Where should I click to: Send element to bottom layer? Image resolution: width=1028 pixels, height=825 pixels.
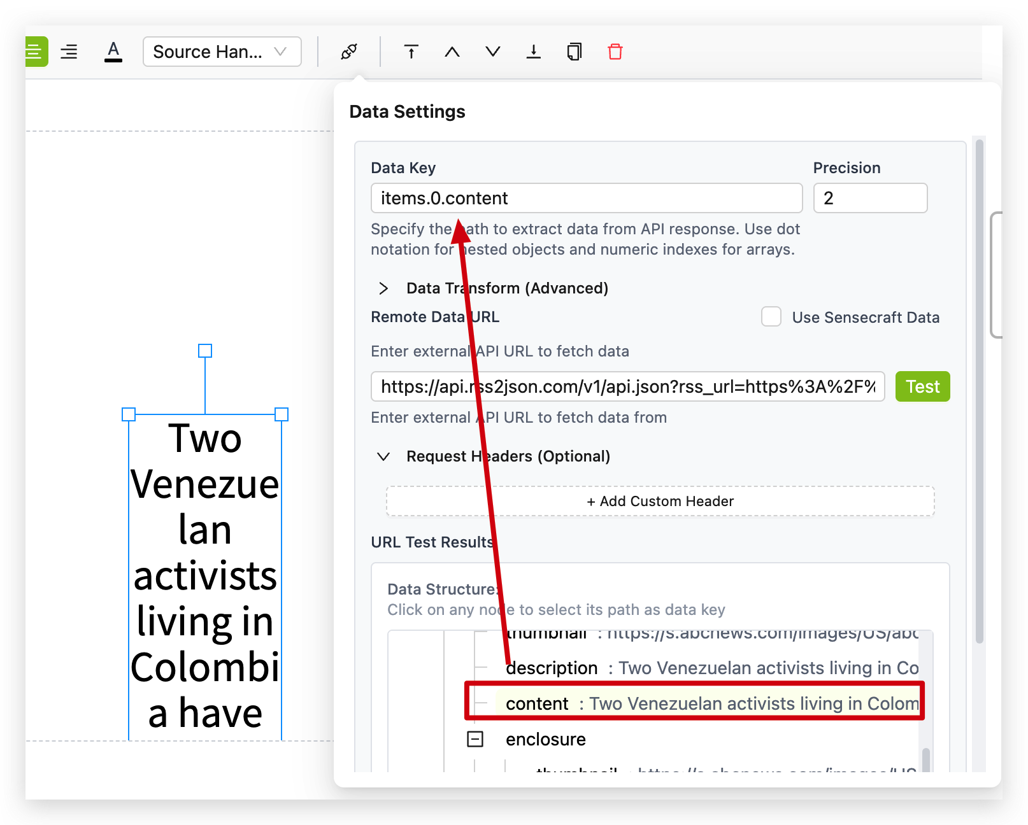[x=534, y=52]
